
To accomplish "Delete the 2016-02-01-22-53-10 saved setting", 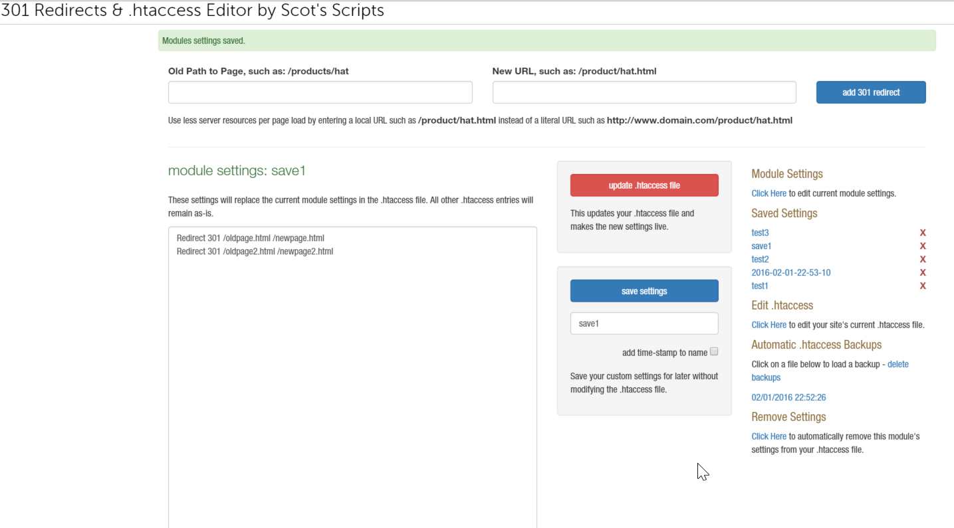I will point(922,273).
